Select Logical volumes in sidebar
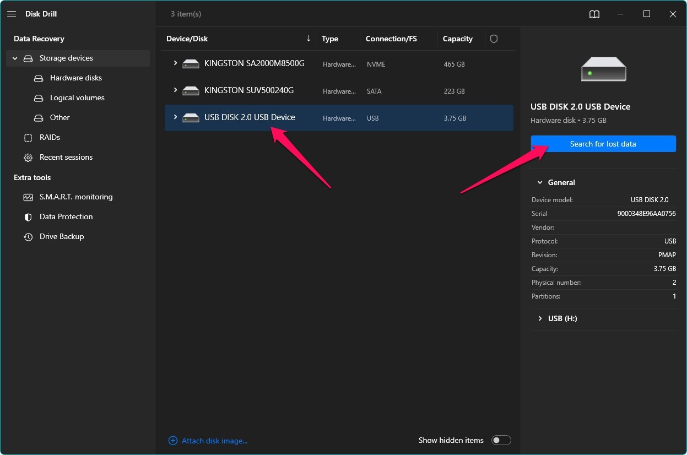The height and width of the screenshot is (455, 687). click(77, 97)
